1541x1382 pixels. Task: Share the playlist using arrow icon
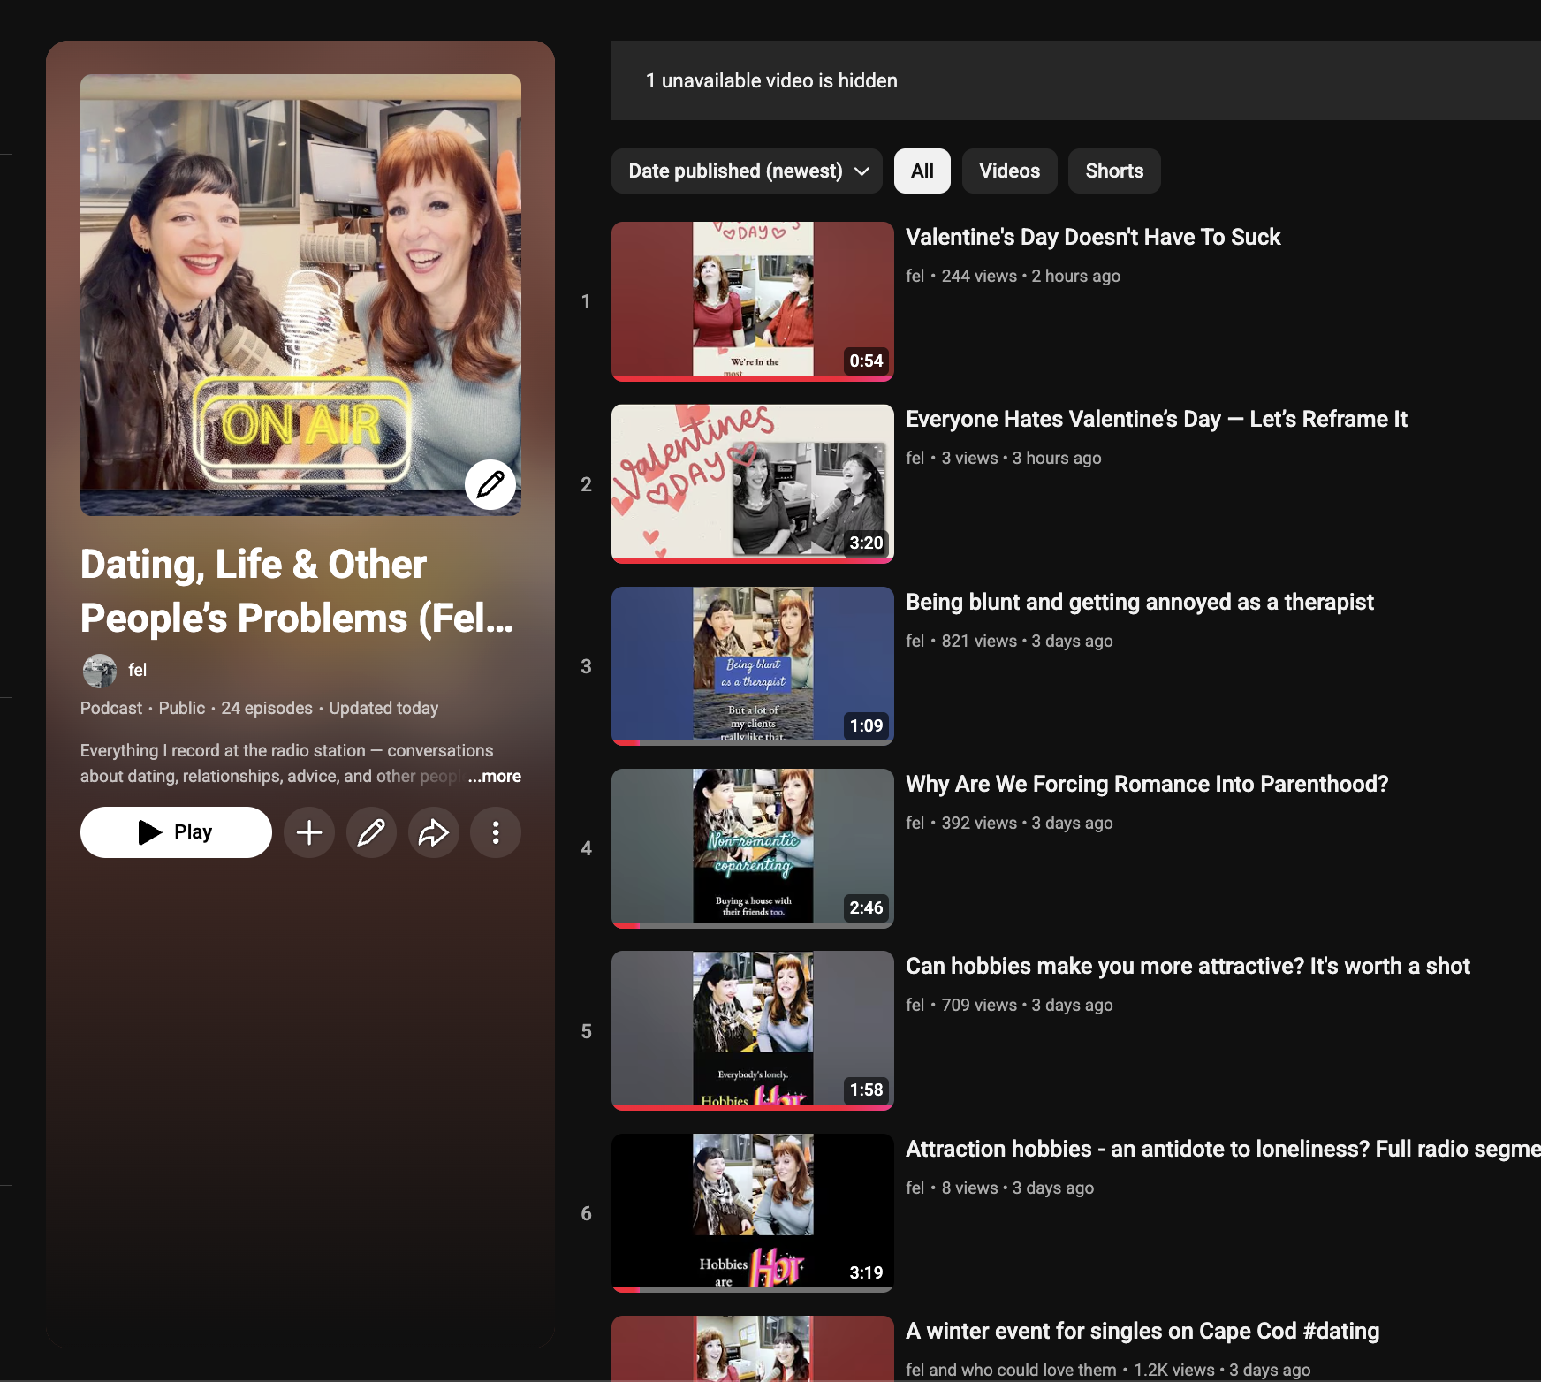pos(434,832)
